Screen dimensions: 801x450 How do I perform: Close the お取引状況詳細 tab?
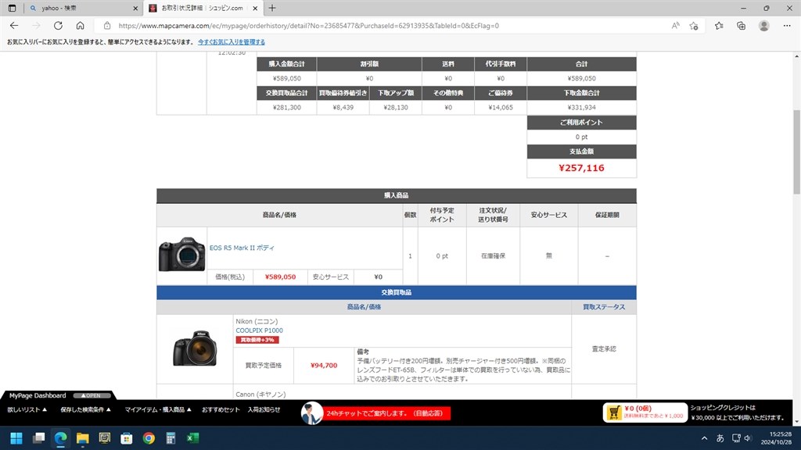[255, 8]
